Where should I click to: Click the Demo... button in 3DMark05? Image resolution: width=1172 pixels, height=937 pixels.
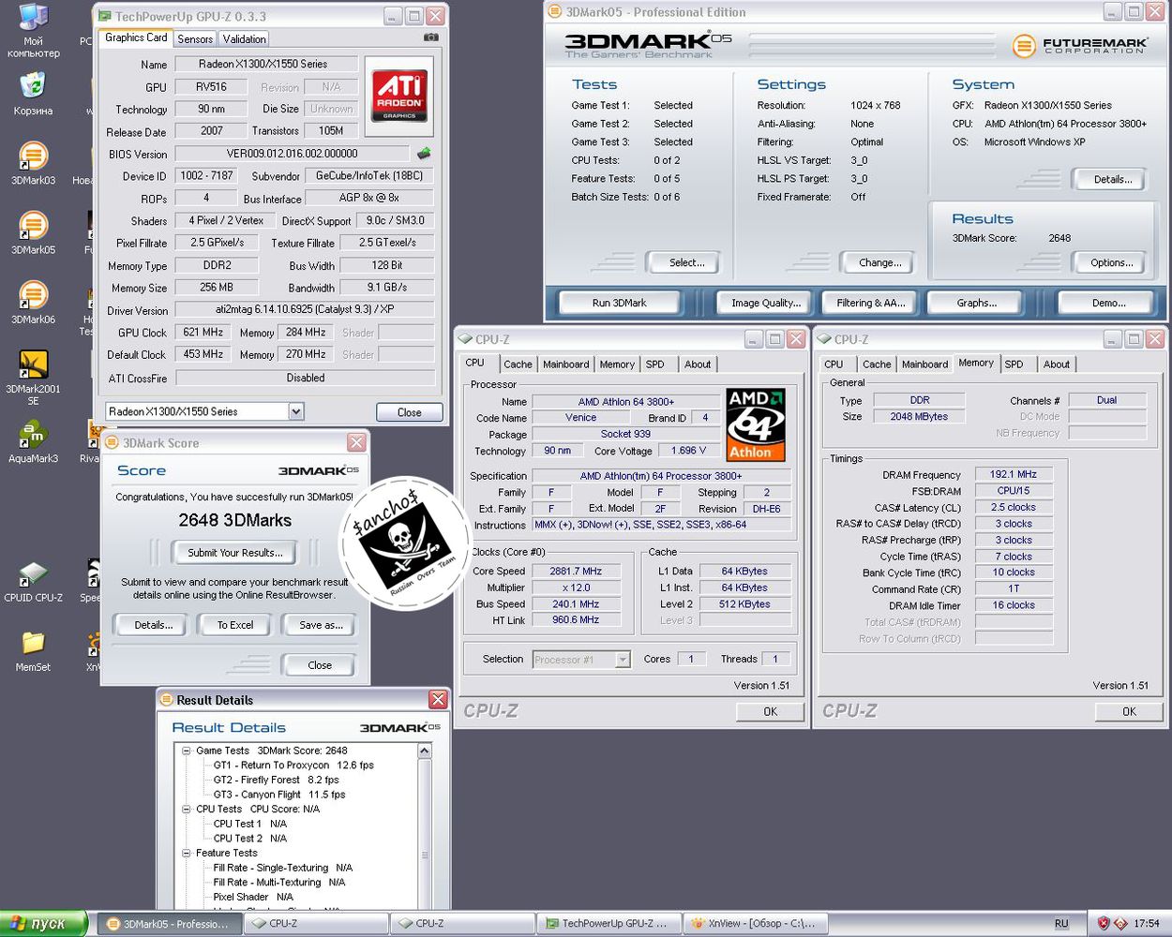click(x=1108, y=303)
